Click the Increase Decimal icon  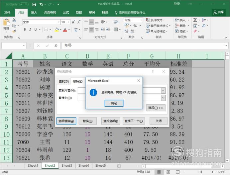tap(126, 31)
